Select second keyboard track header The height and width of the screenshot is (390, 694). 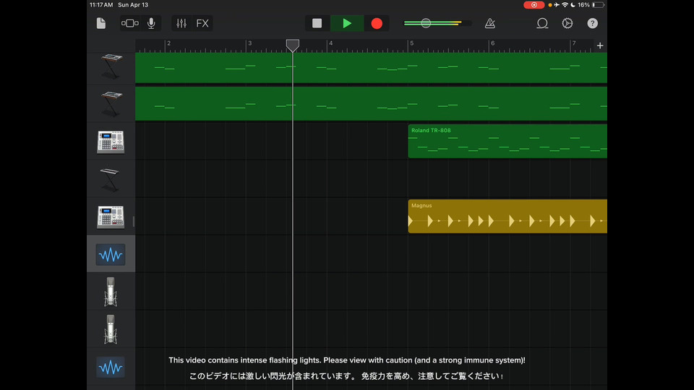(x=111, y=104)
